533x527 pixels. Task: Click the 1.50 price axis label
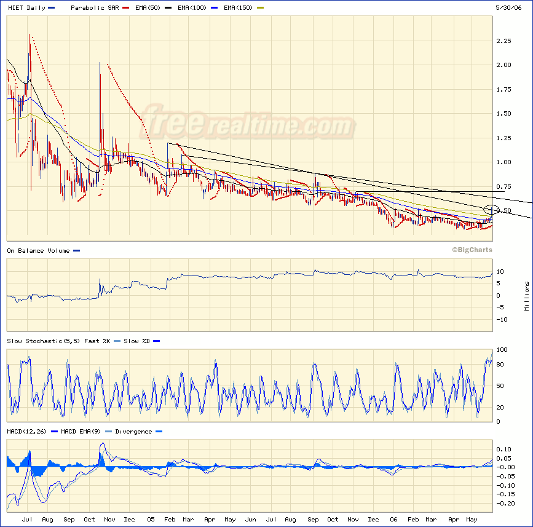[503, 114]
